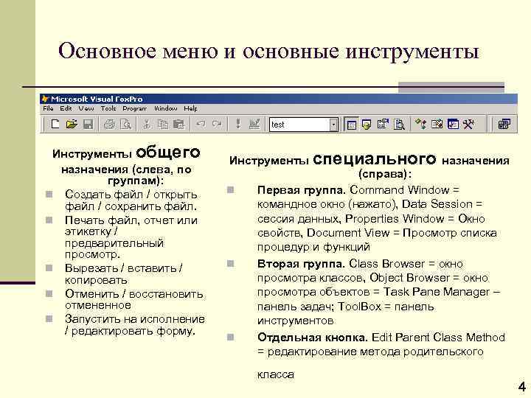Open the Program menu
Screen dimensions: 531x398
[135, 108]
